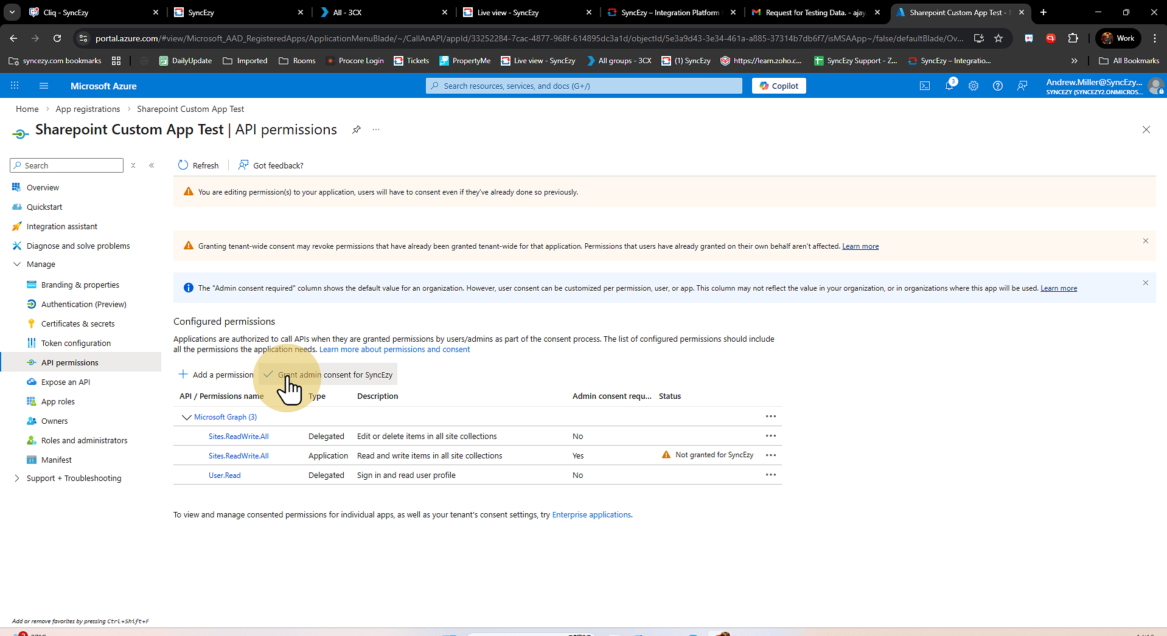Open the Expose an API page
1167x636 pixels.
[x=65, y=382]
